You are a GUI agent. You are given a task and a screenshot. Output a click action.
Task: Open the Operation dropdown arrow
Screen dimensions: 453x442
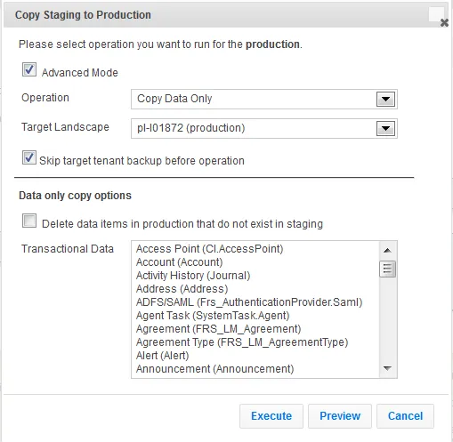click(x=385, y=99)
